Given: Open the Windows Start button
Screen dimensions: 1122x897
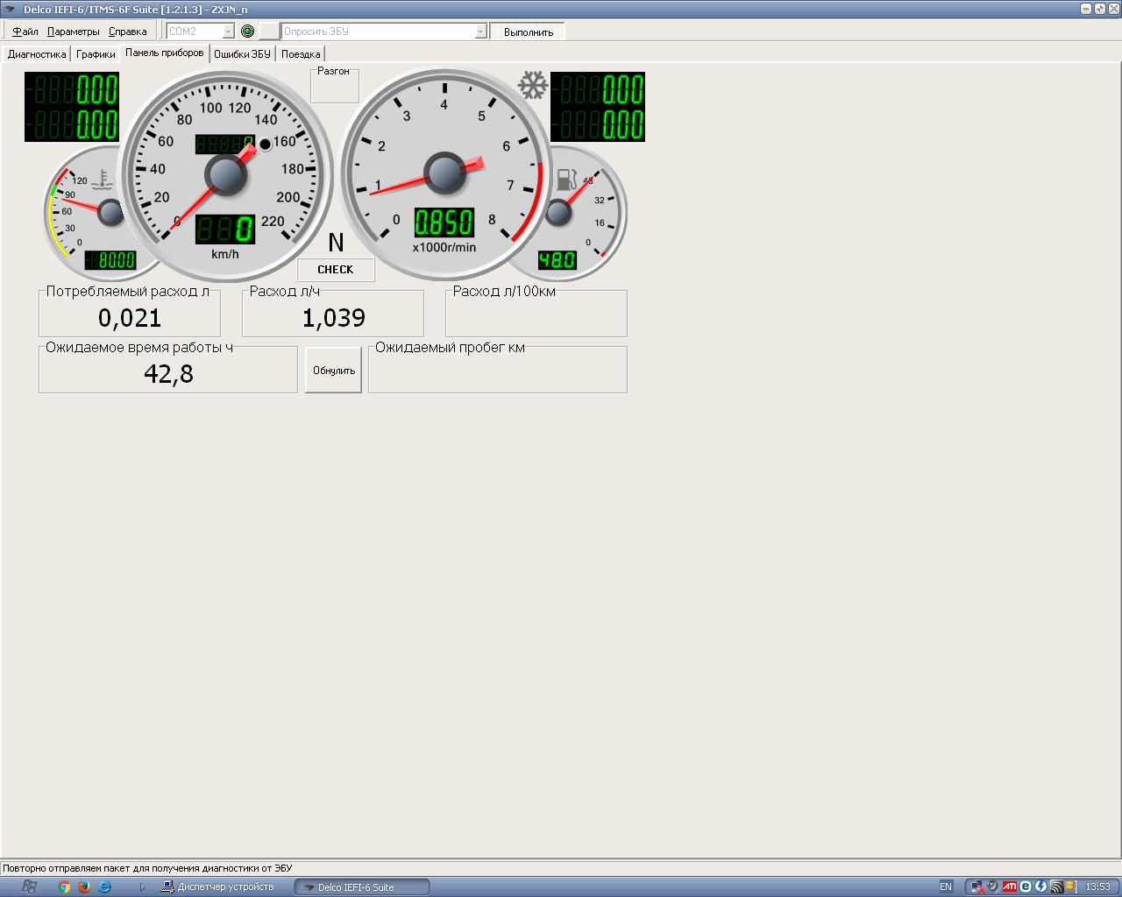Looking at the screenshot, I should (x=28, y=886).
